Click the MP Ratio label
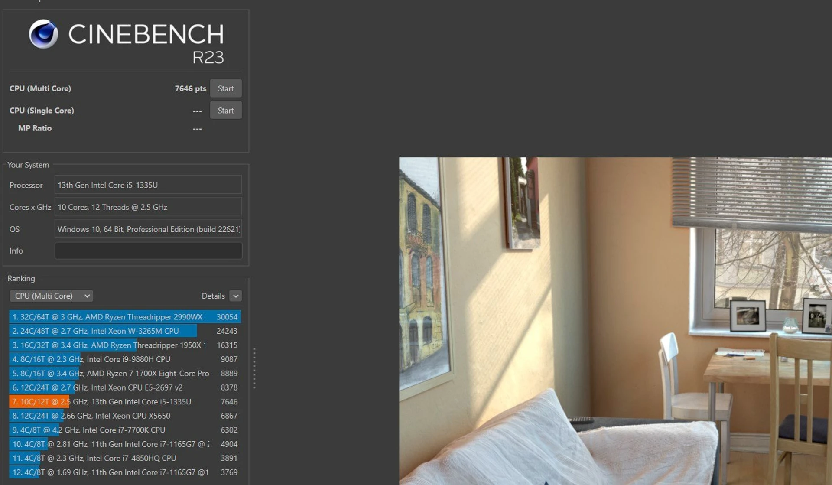This screenshot has height=485, width=832. tap(35, 128)
